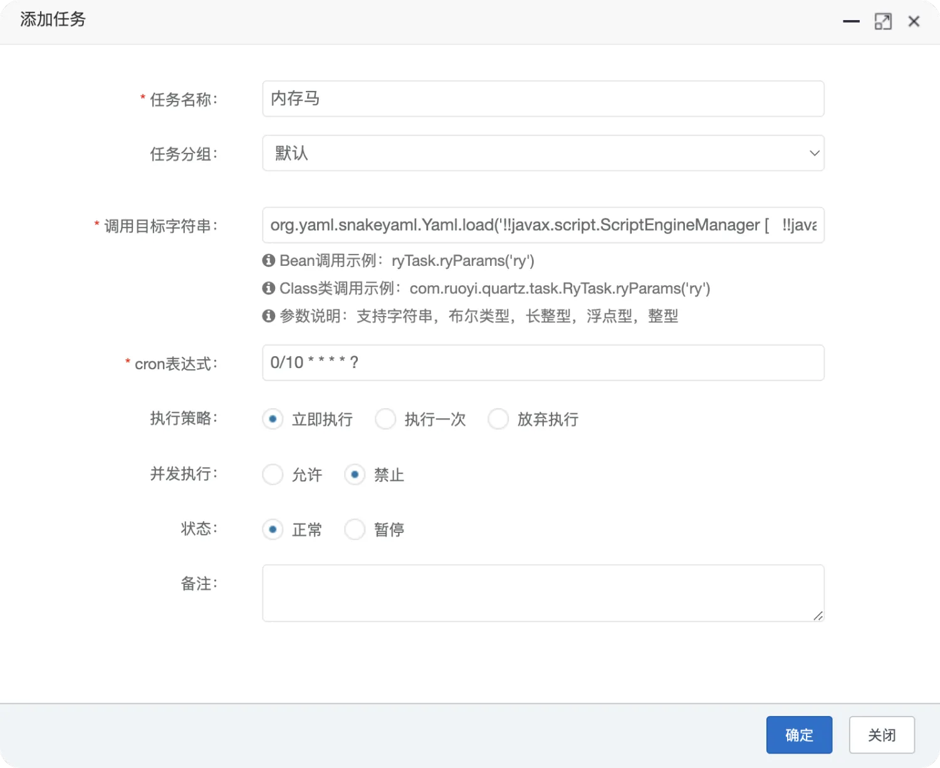Click the 备注 textarea resize handle

pyautogui.click(x=818, y=616)
